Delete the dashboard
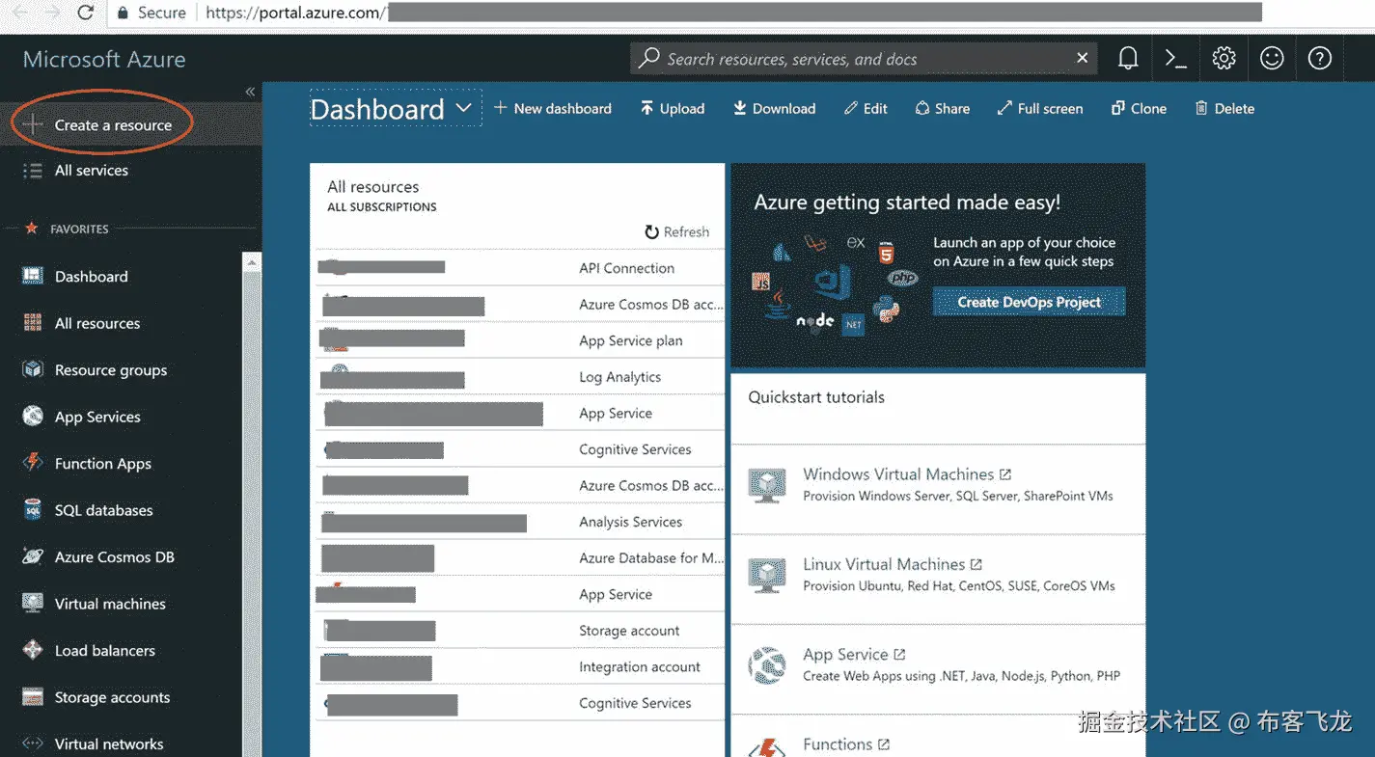 coord(1224,109)
